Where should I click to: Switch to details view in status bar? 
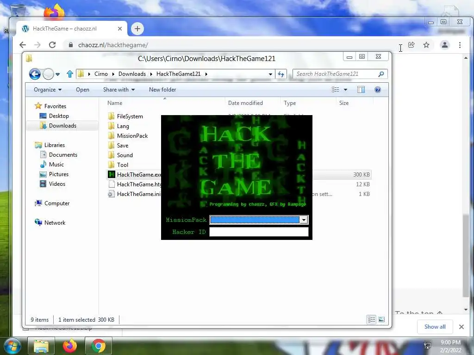tap(371, 319)
